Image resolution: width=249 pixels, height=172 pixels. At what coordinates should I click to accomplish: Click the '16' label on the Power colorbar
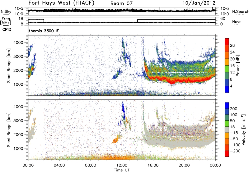[x=232, y=66]
